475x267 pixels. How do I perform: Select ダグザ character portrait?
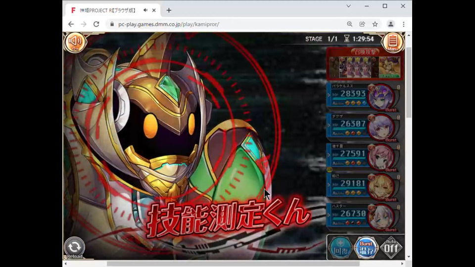[381, 128]
